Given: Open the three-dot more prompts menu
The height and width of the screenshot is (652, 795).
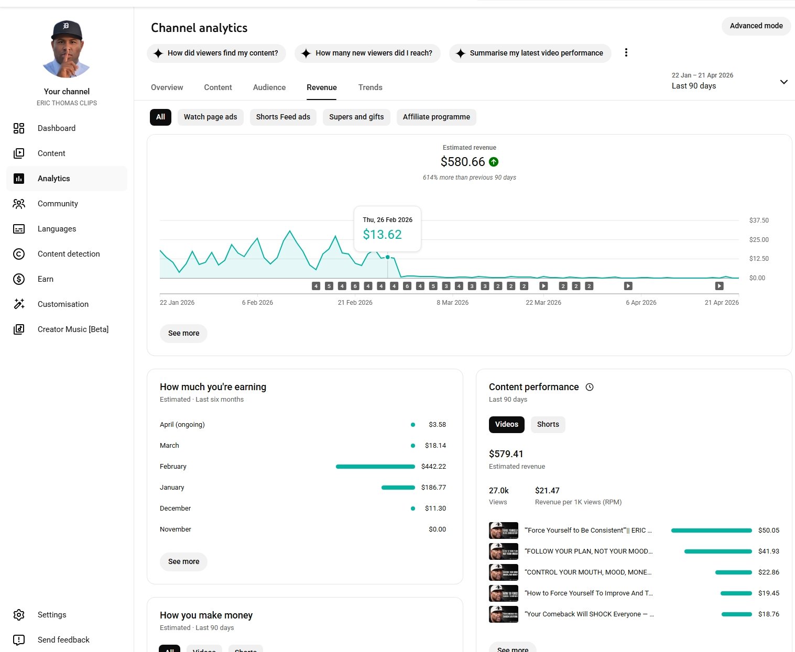Looking at the screenshot, I should pyautogui.click(x=626, y=52).
